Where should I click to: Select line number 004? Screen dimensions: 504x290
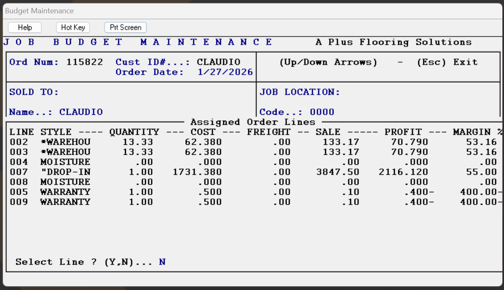click(19, 162)
